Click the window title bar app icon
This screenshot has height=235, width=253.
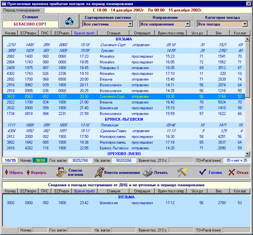coord(4,4)
